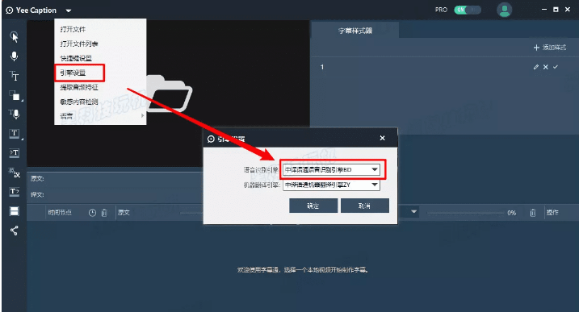Confirm style 1 with the checkmark icon
Screen dimensions: 579x312
tap(556, 67)
